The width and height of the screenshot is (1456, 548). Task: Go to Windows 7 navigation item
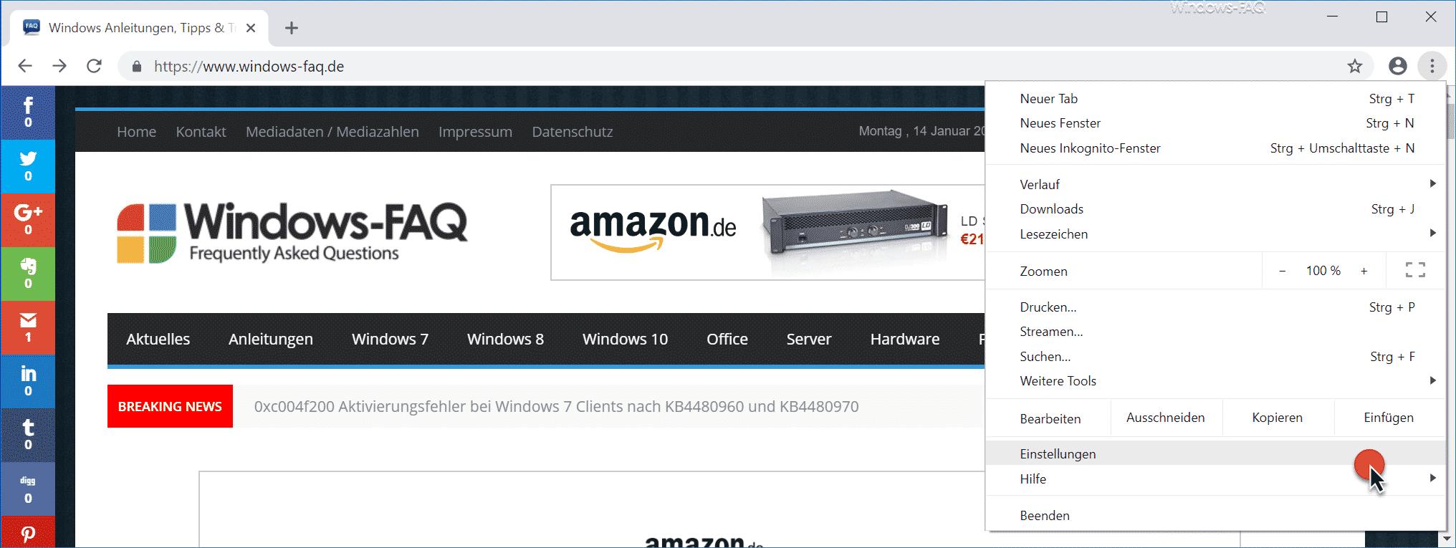pos(390,339)
